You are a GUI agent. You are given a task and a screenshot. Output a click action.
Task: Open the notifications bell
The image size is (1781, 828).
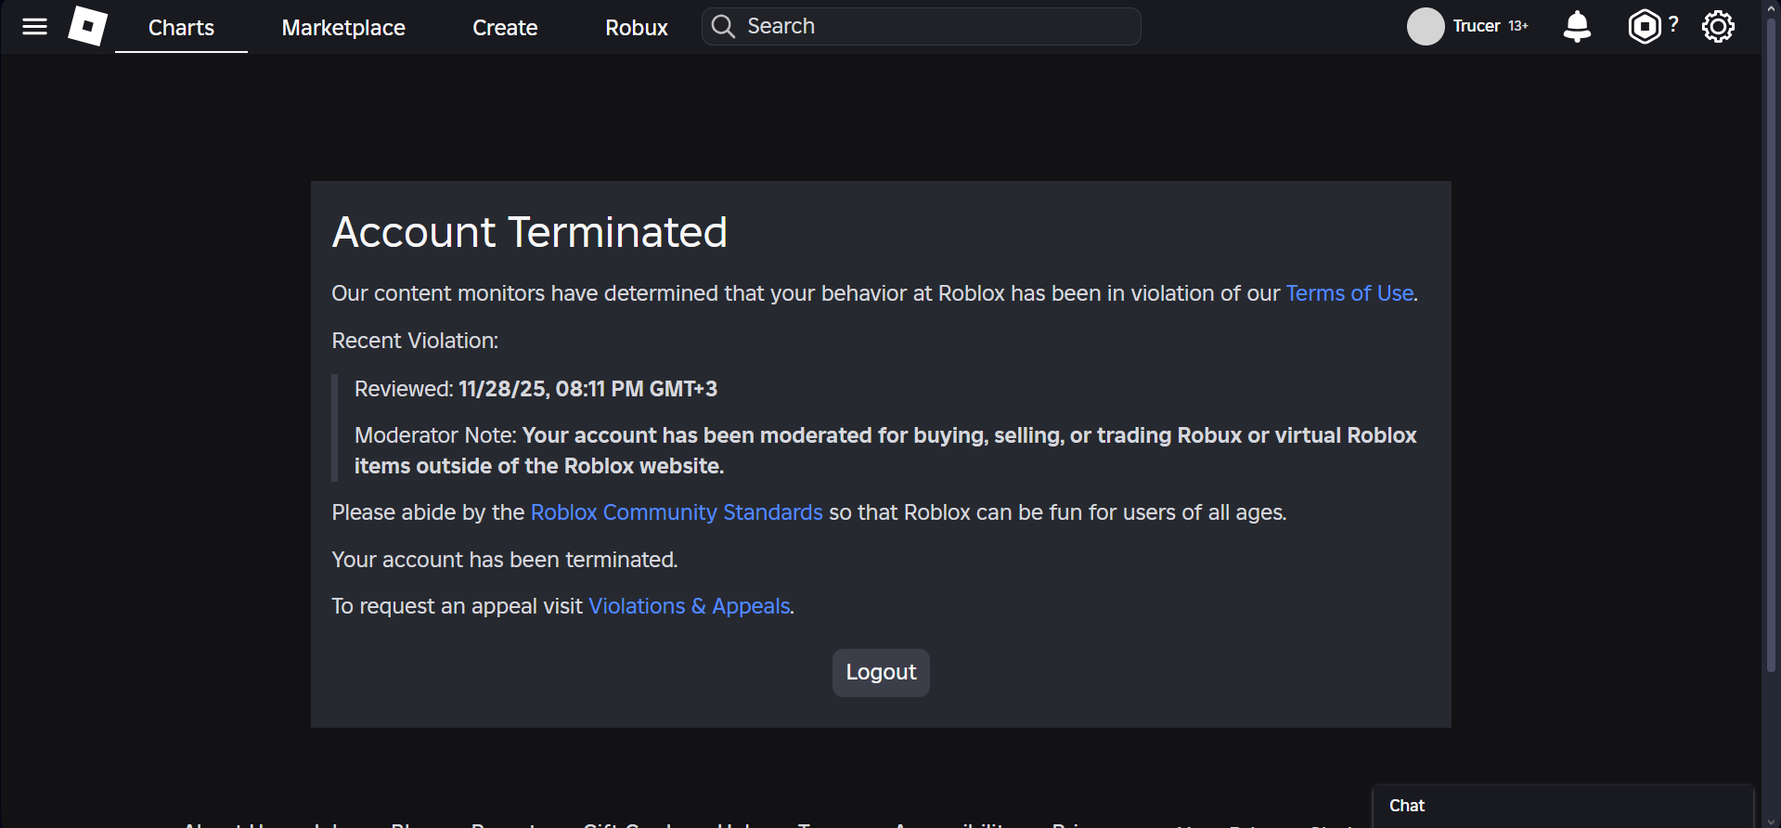click(1577, 26)
